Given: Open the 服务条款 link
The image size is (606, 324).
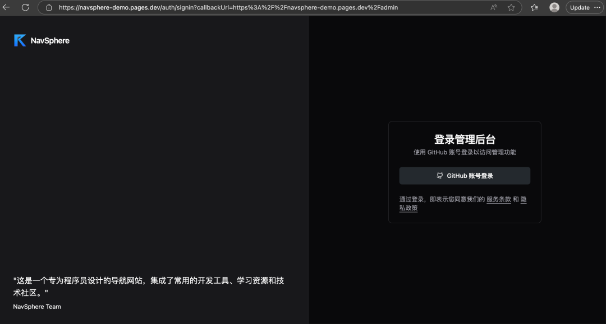Looking at the screenshot, I should (498, 199).
